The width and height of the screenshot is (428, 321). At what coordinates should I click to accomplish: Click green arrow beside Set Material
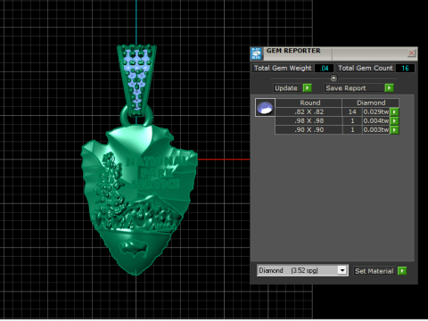(x=402, y=271)
